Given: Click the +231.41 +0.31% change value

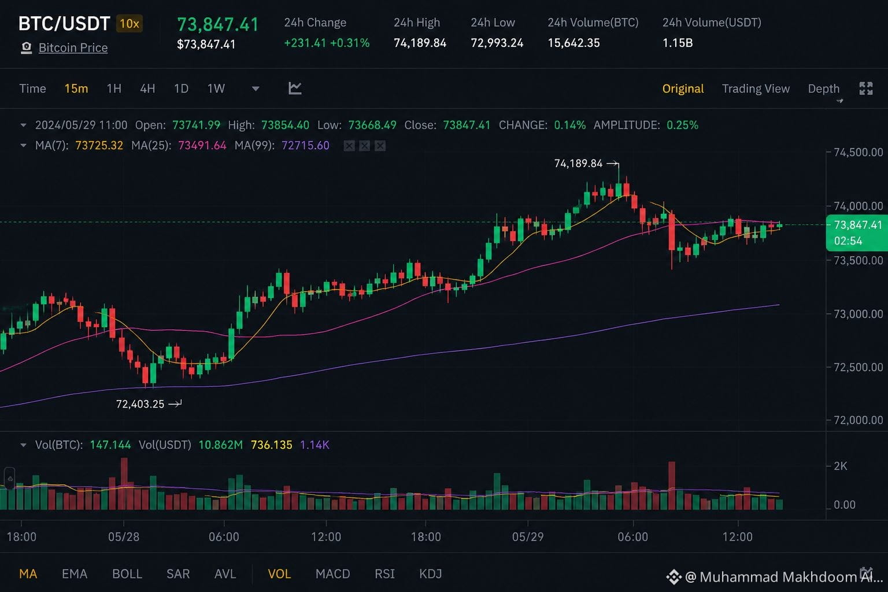Looking at the screenshot, I should 327,43.
